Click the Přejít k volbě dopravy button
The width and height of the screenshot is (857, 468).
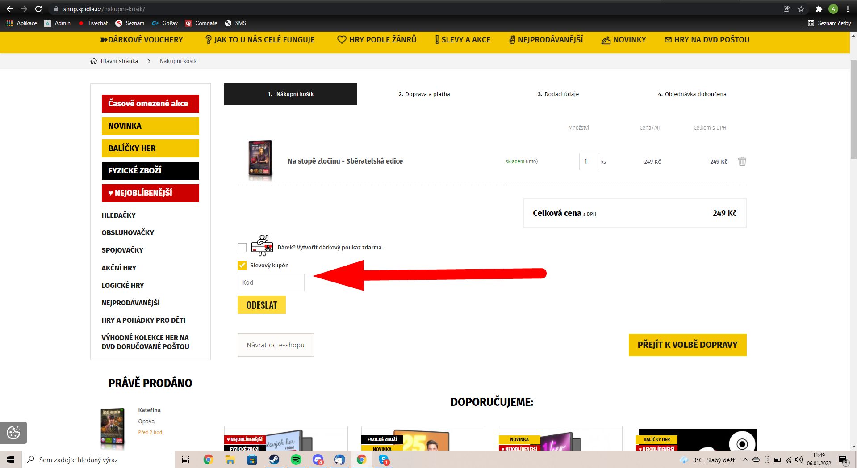tap(687, 345)
